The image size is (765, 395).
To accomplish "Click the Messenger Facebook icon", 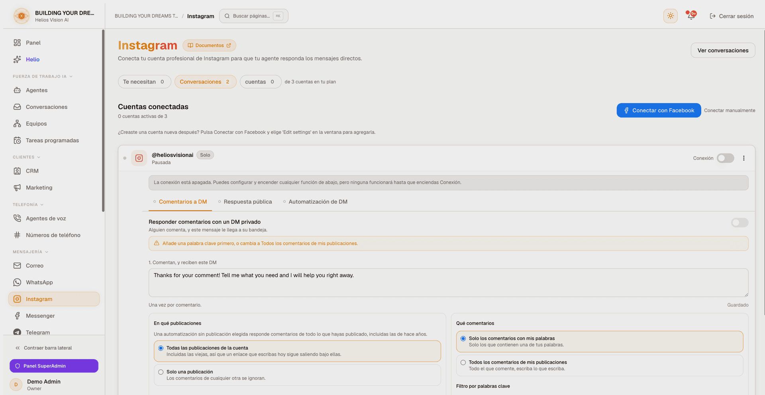I will tap(17, 316).
